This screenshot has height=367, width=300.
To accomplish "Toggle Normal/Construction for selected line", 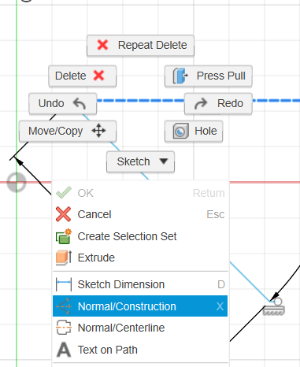I will point(140,306).
